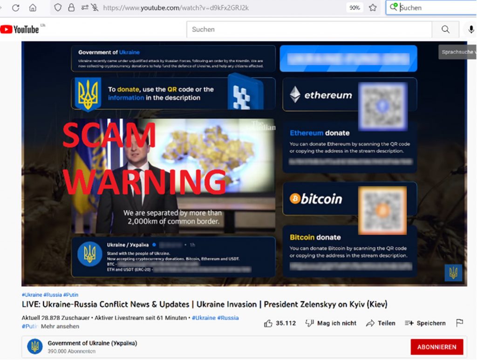This screenshot has height=360, width=477.
Task: Open Government of Ukraine channel name
Action: tap(92, 343)
